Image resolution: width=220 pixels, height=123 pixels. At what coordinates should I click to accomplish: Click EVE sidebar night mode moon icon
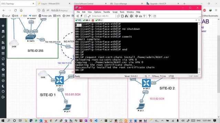(x=3, y=86)
